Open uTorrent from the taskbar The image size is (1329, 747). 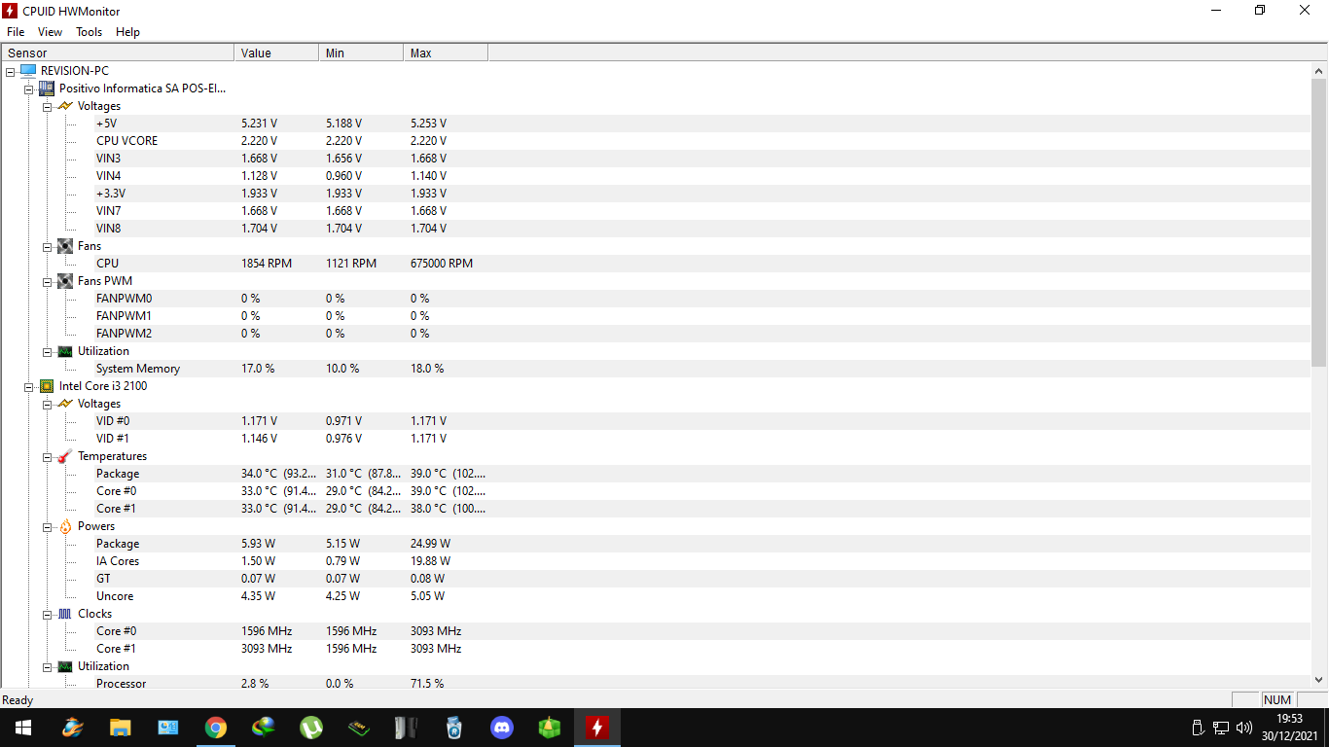click(311, 728)
